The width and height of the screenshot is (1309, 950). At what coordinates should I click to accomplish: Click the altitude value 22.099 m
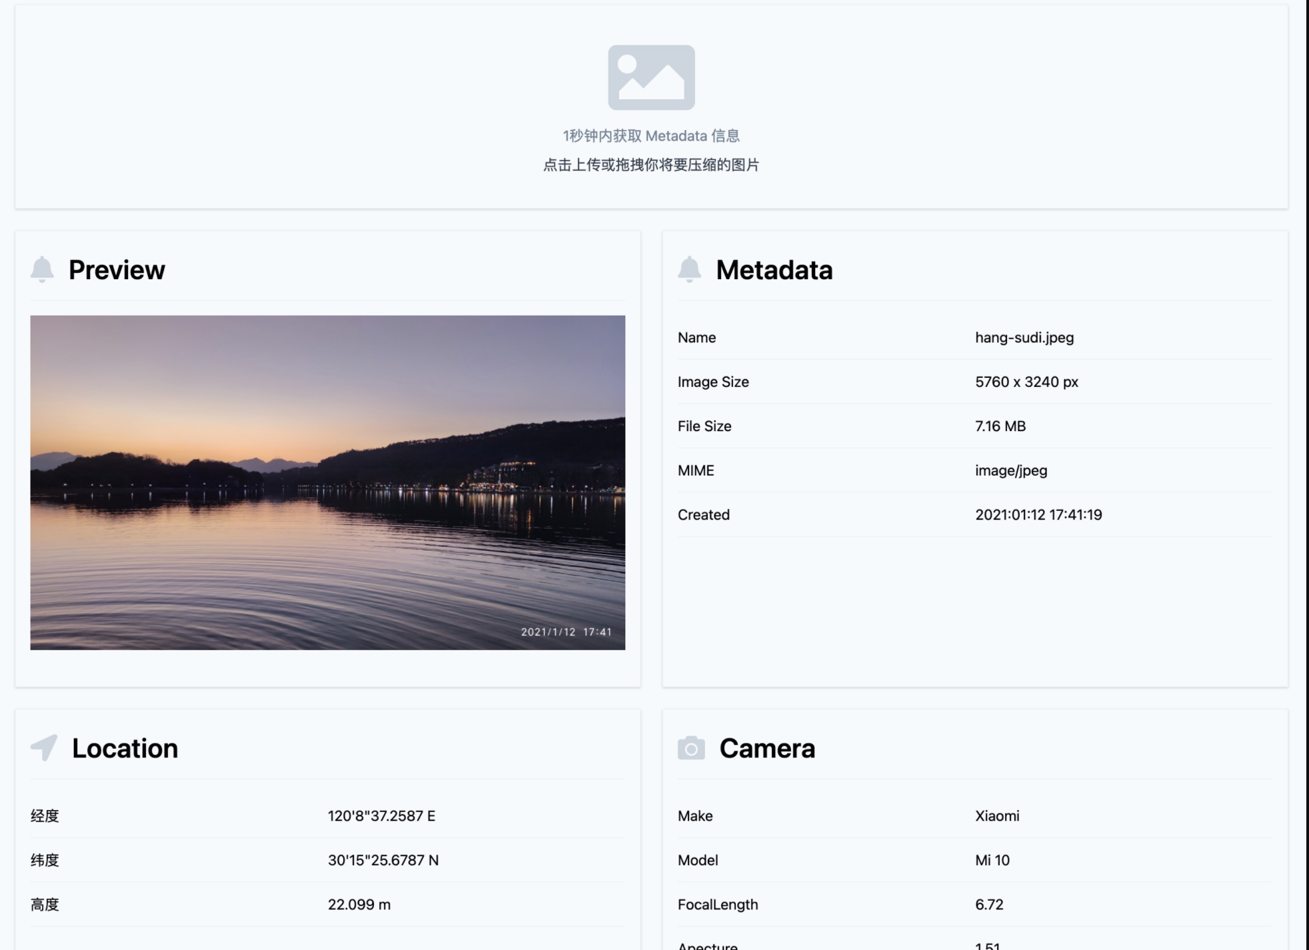pyautogui.click(x=359, y=904)
